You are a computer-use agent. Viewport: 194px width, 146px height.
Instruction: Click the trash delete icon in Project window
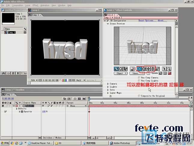(18, 73)
